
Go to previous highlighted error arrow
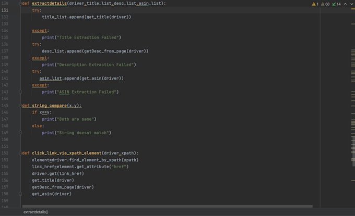(x=345, y=4)
